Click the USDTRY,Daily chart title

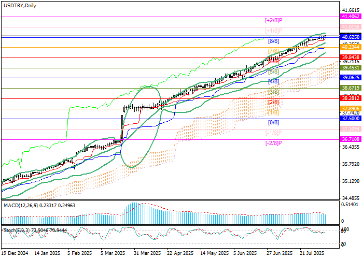pyautogui.click(x=20, y=6)
